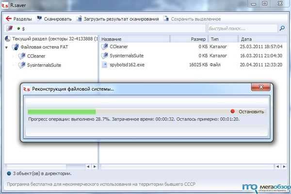Click the spybotsd162.exe file icon
The image size is (291, 194).
coord(105,65)
